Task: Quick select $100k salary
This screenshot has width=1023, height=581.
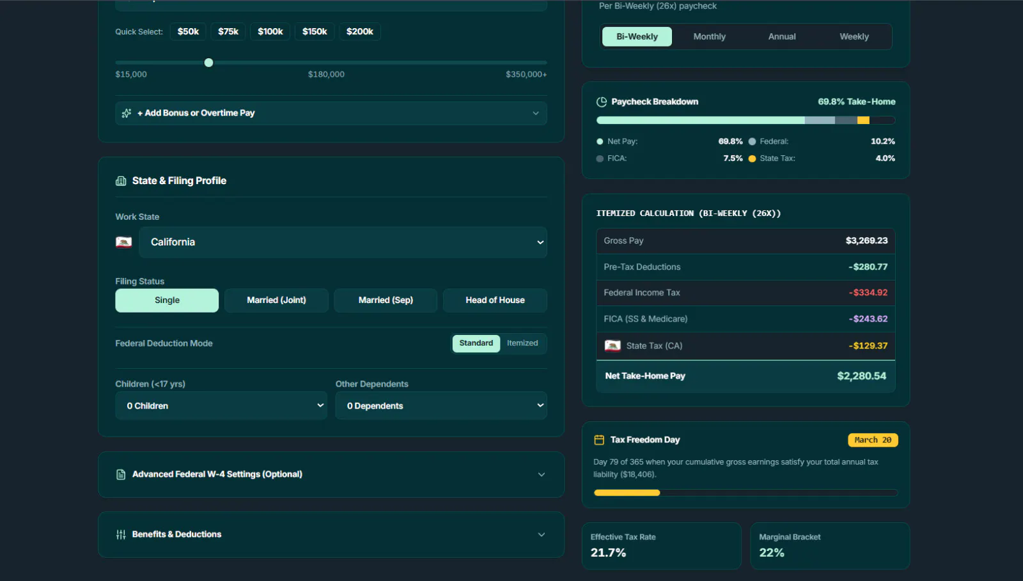Action: 270,31
